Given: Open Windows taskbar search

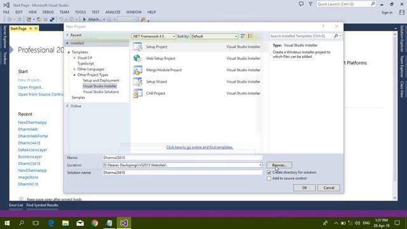Looking at the screenshot, I should [22, 223].
